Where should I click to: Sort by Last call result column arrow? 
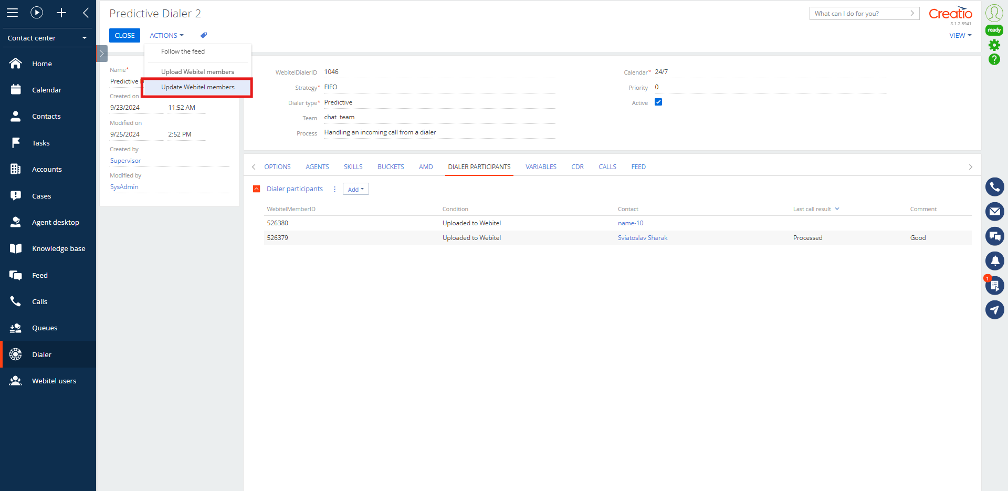pyautogui.click(x=837, y=209)
